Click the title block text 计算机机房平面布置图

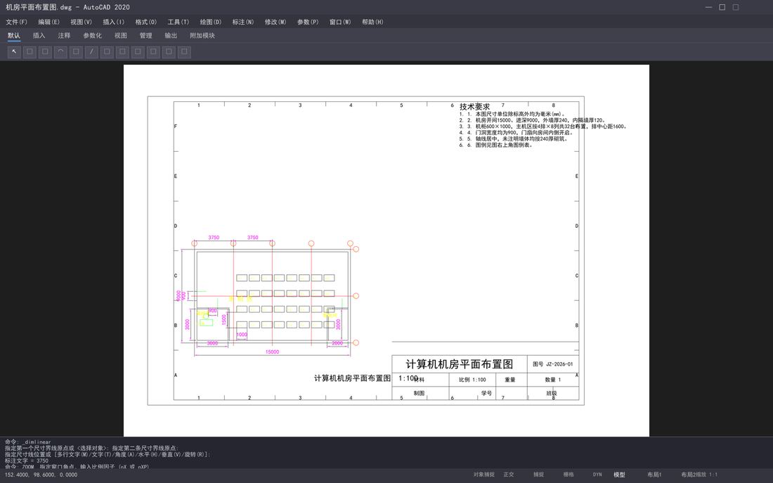pyautogui.click(x=459, y=364)
